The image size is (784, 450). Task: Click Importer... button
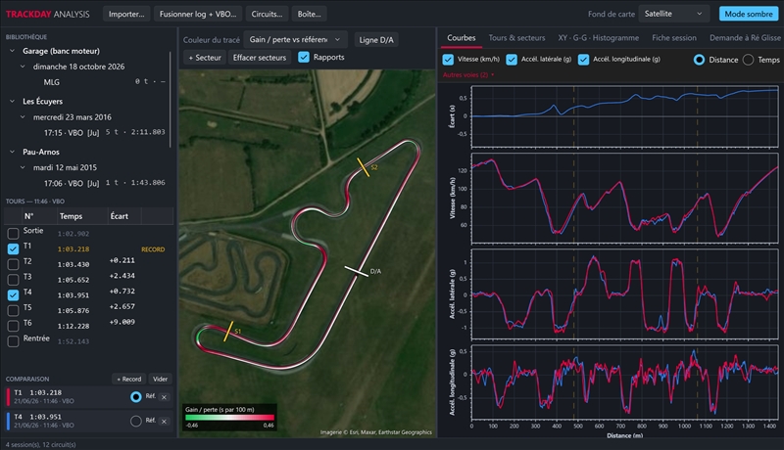[x=126, y=14]
